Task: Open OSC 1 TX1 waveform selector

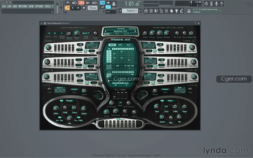Action: click(x=92, y=45)
